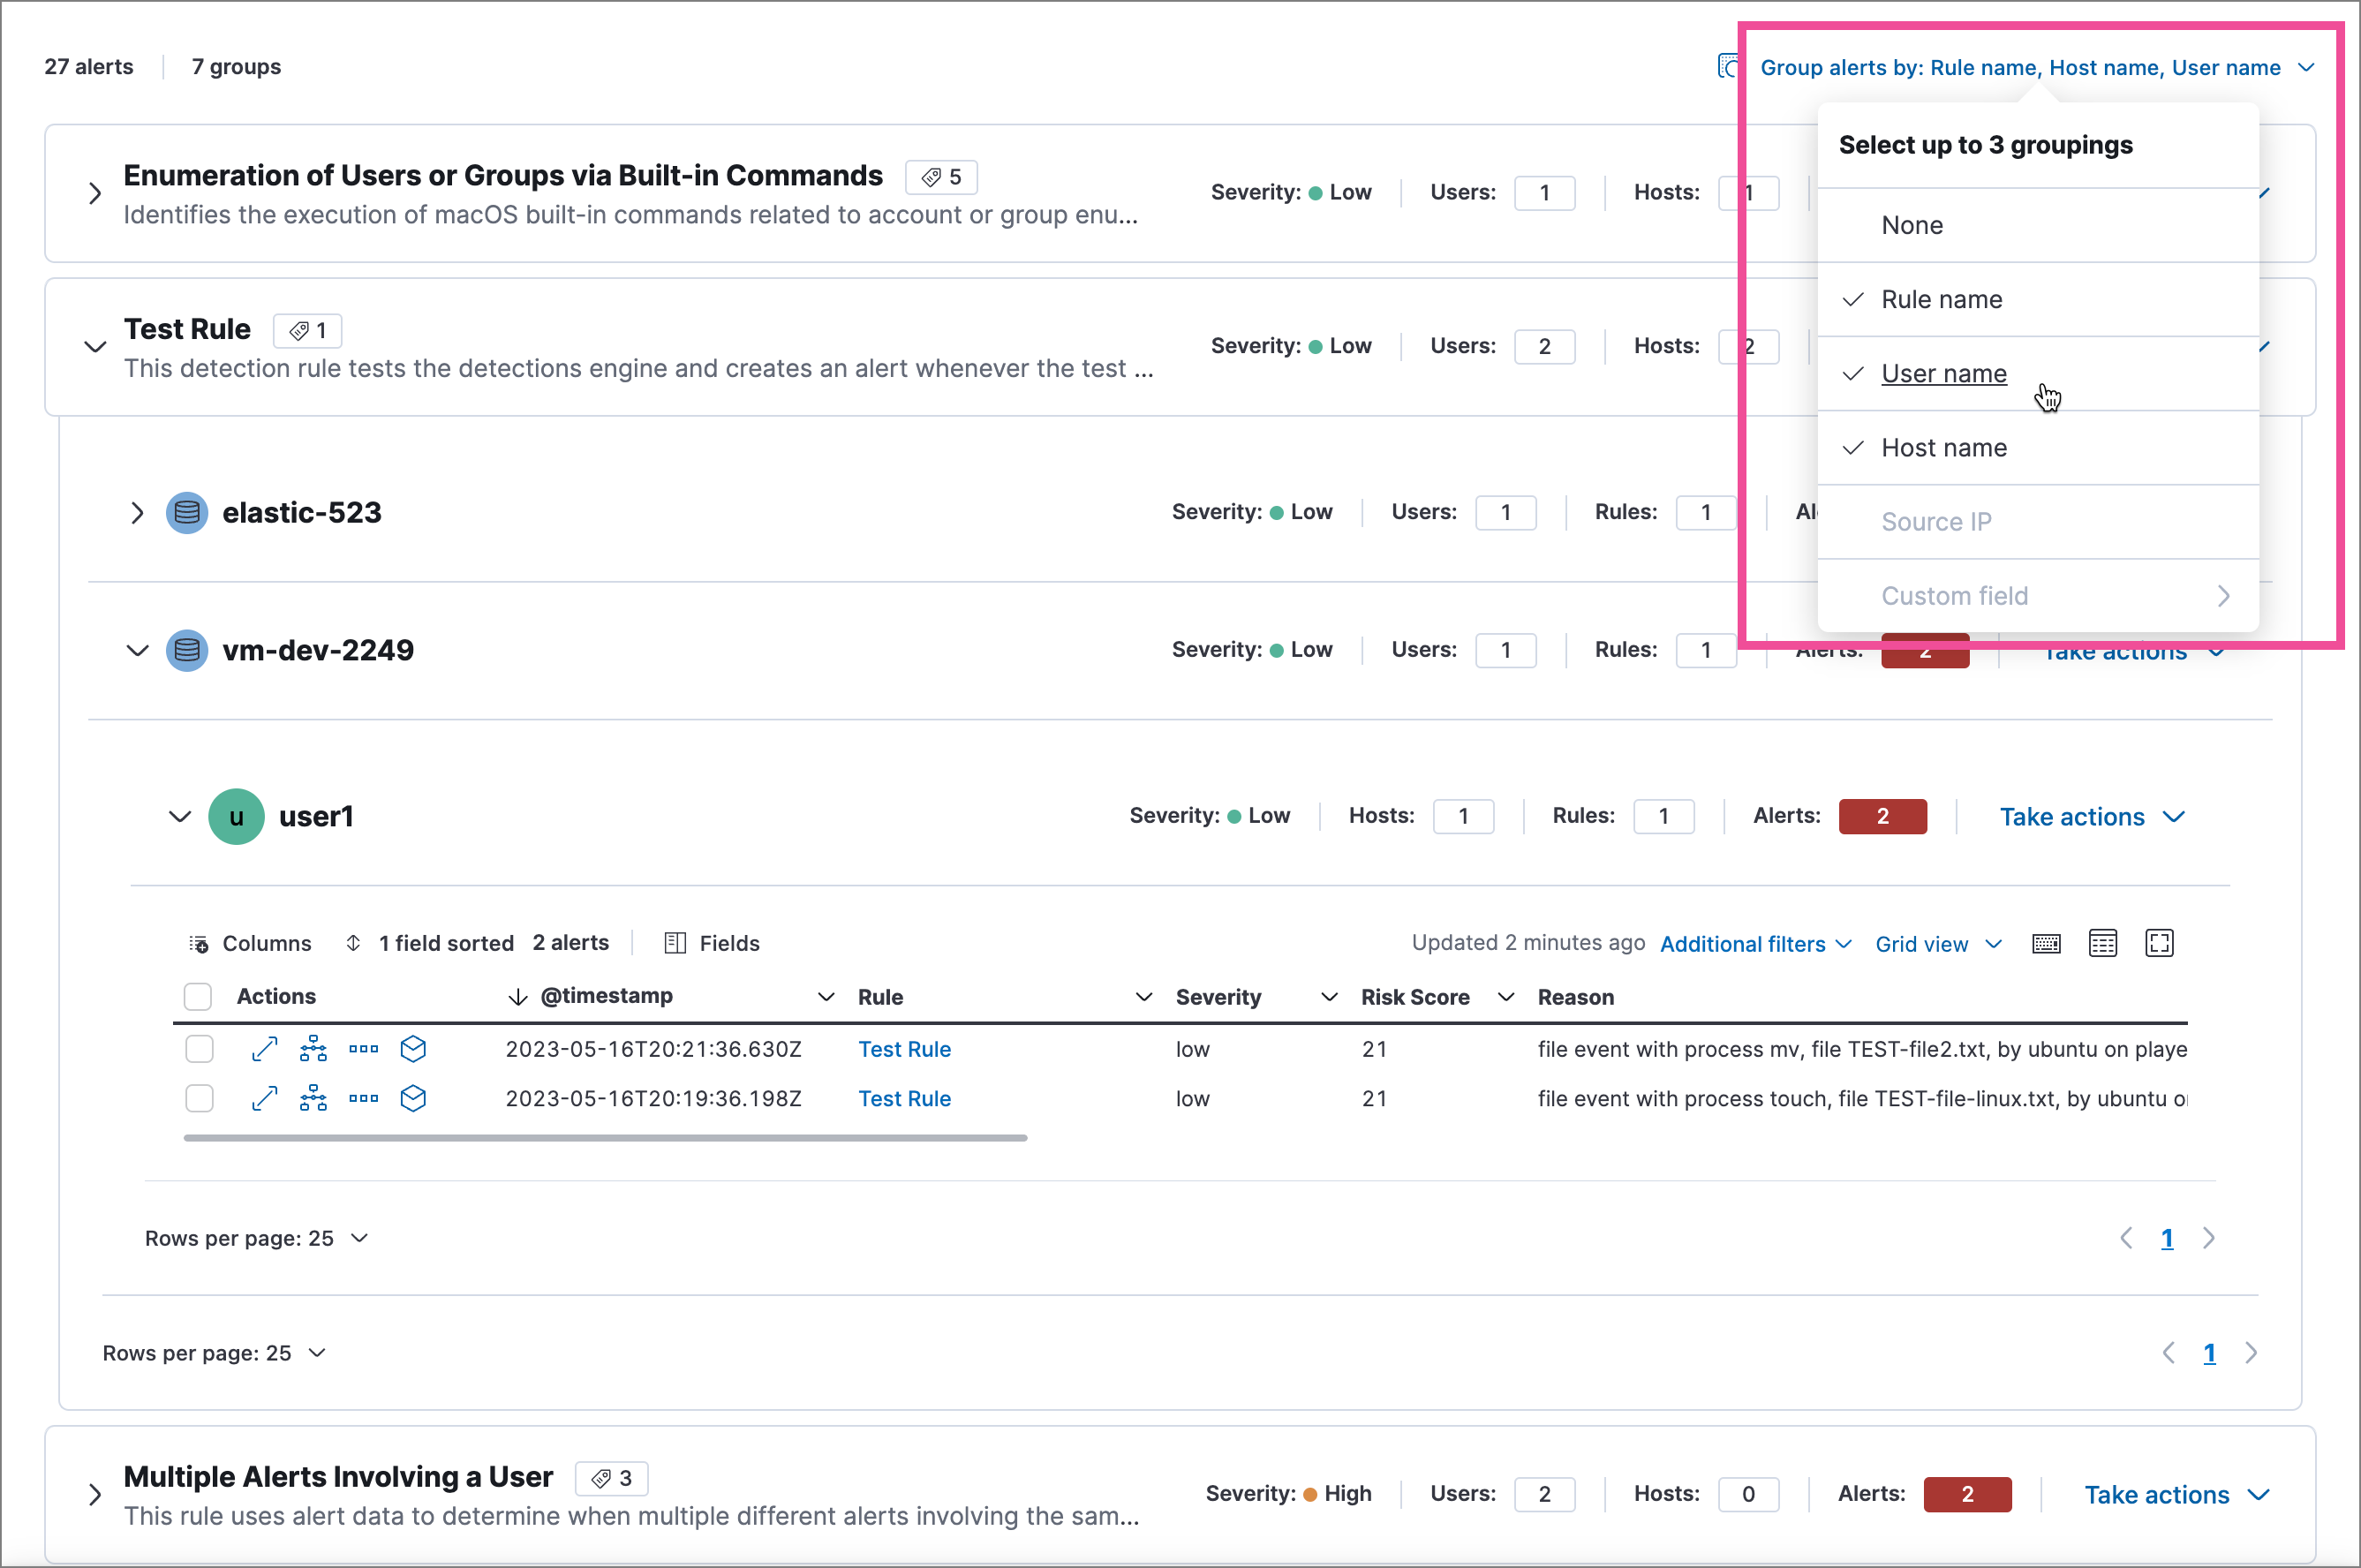Toggle the Rule name grouping checkbox

(x=1942, y=299)
